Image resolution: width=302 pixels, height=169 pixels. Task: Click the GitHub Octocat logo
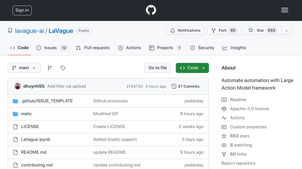point(151,10)
